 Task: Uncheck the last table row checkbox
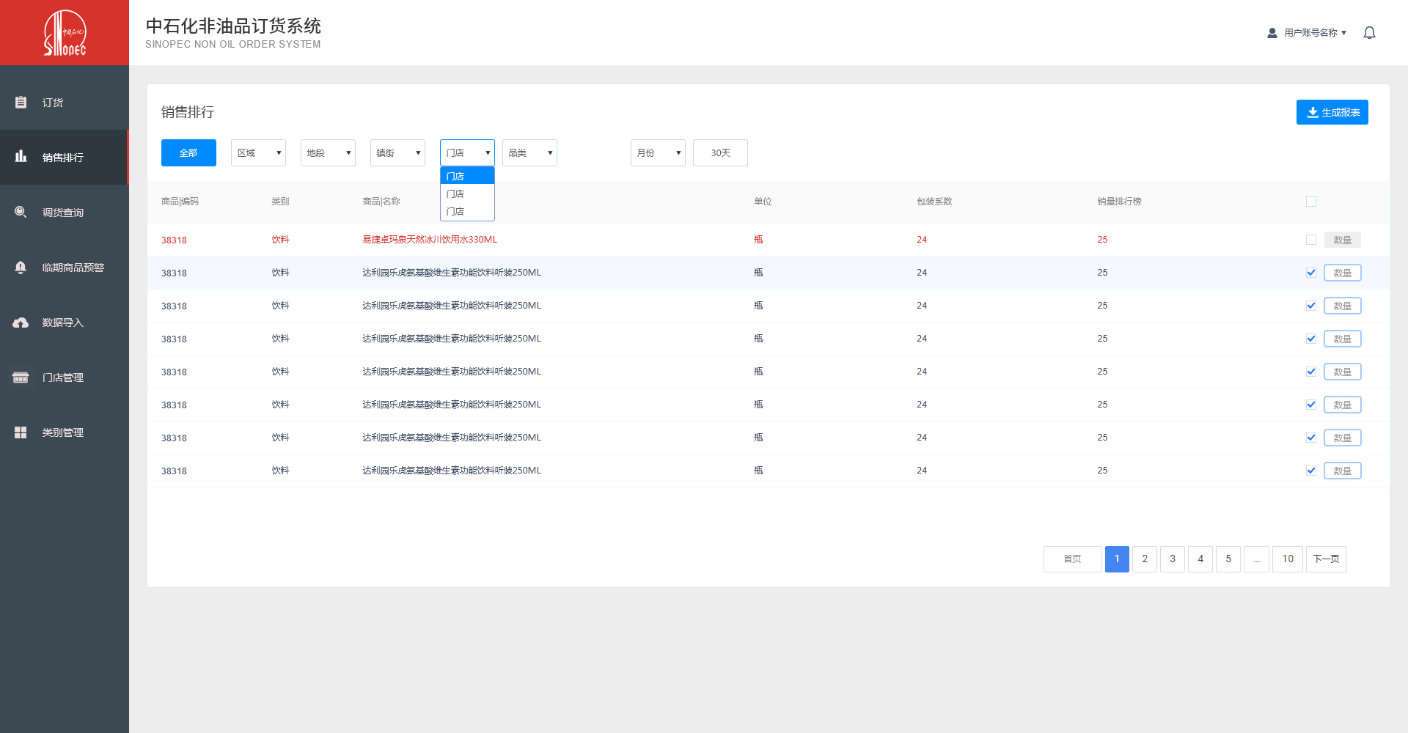1311,471
